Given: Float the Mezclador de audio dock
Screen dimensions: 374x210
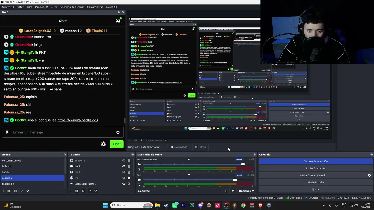Looking at the screenshot, I should (x=254, y=155).
